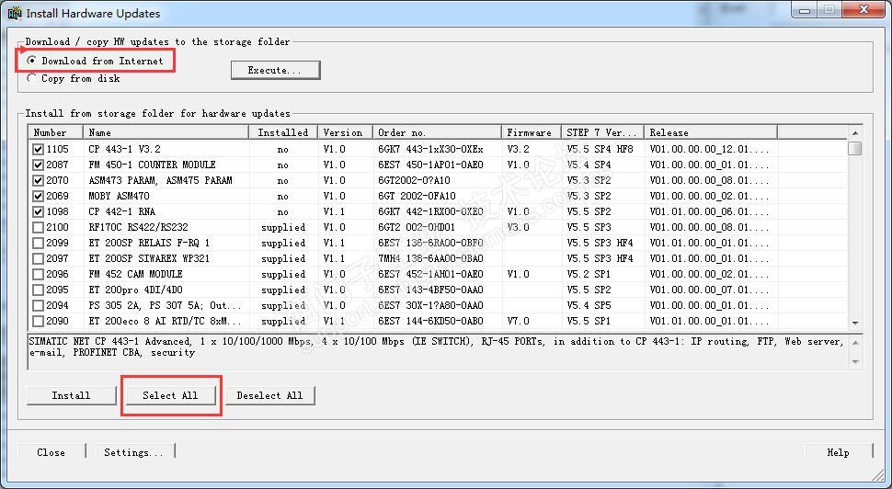Viewport: 892px width, 489px height.
Task: Click the Version column header
Action: [x=346, y=132]
